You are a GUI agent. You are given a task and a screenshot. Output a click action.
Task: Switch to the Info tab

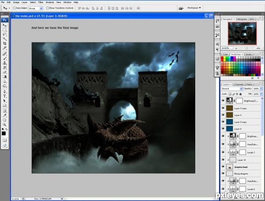252,19
